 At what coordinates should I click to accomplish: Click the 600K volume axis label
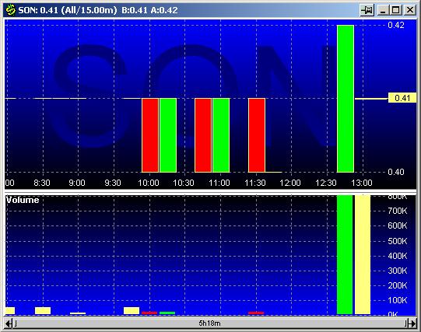point(398,225)
